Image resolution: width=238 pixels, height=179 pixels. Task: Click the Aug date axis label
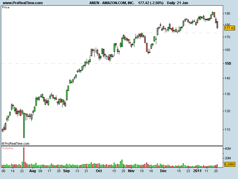[32, 171]
